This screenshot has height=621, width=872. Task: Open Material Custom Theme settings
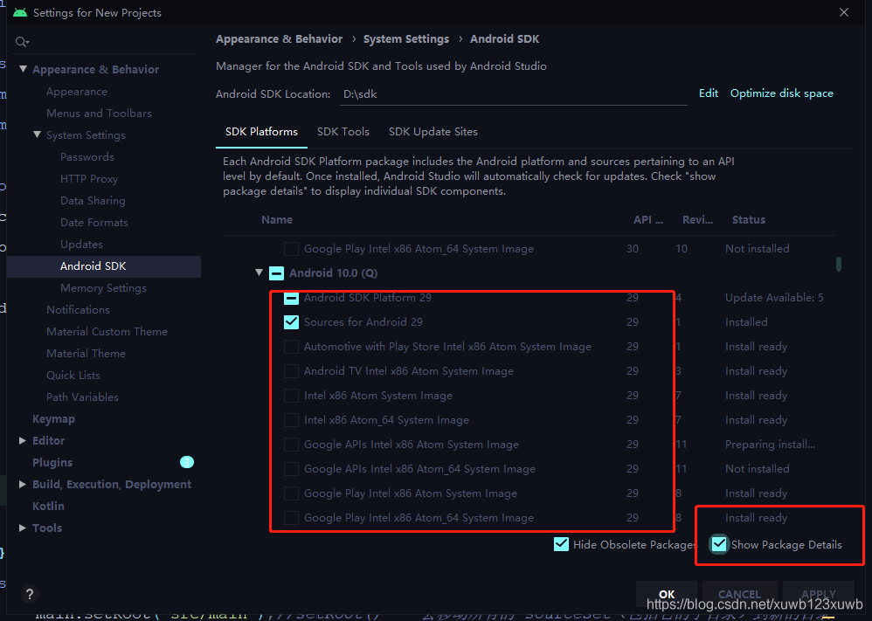click(107, 331)
